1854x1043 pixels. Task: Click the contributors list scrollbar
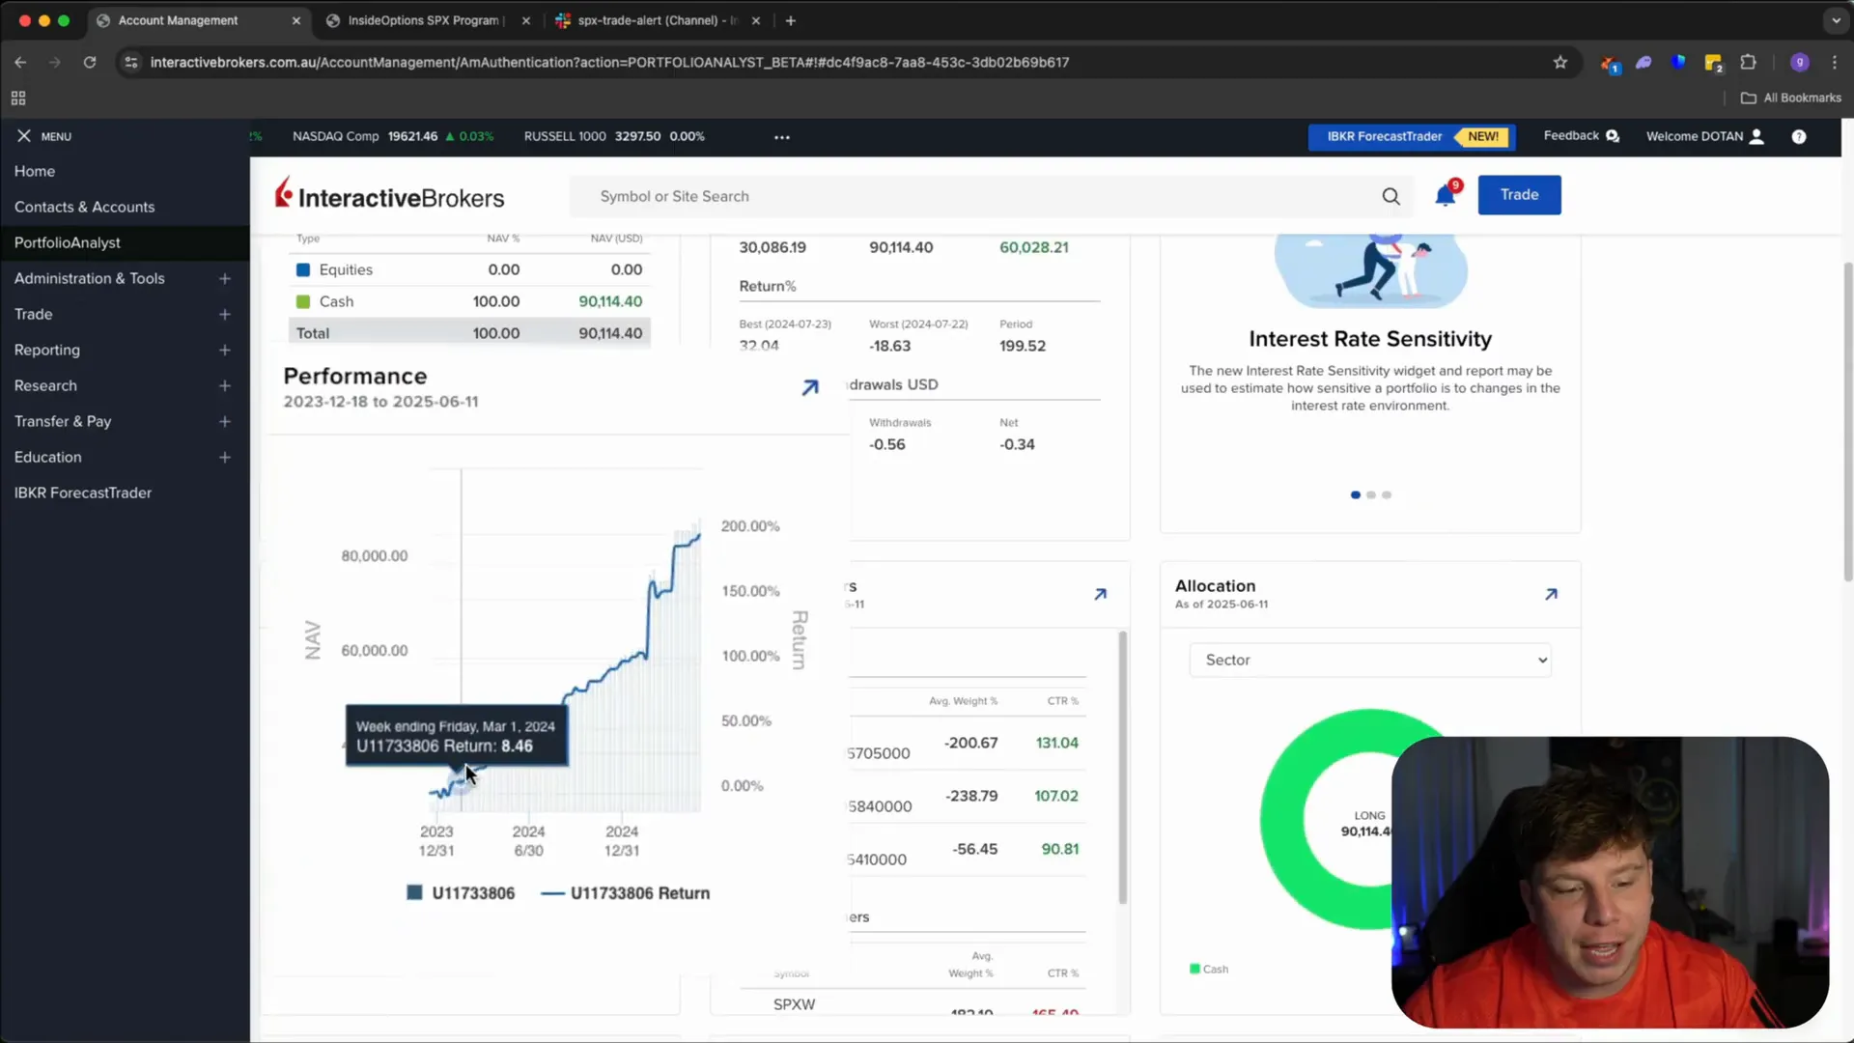point(1122,768)
